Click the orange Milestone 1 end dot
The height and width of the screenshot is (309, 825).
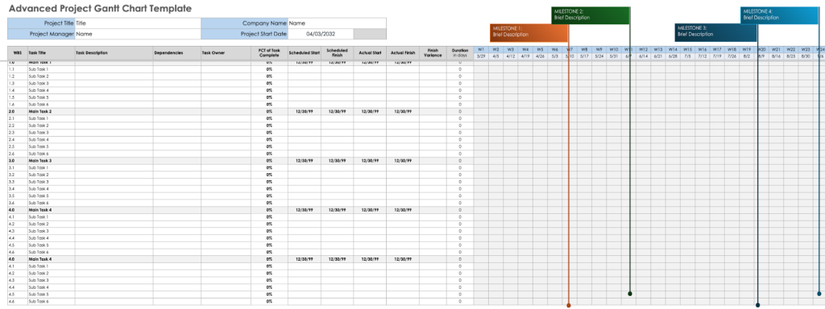coord(568,305)
